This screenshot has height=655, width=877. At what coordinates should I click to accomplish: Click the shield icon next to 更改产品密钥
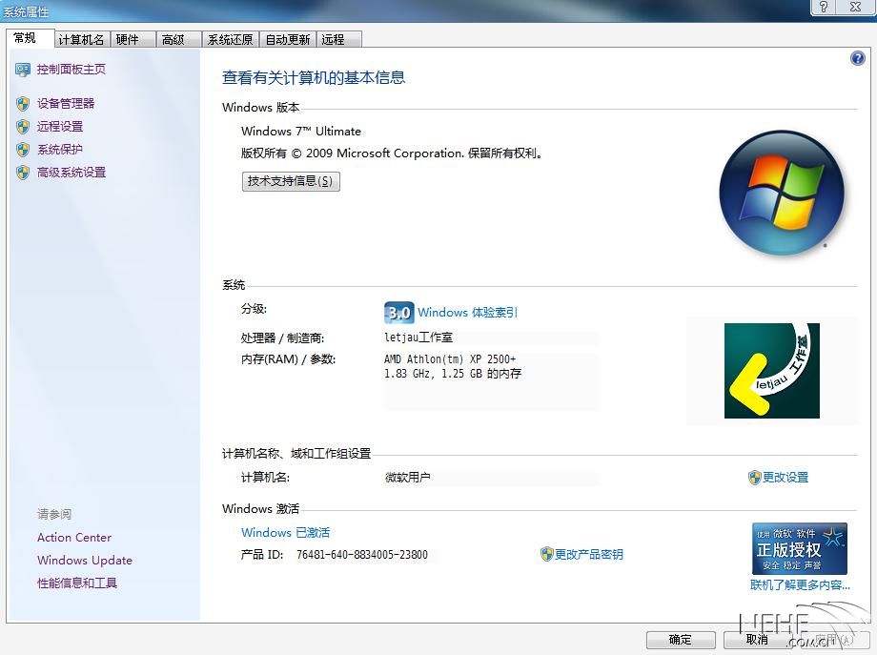click(x=547, y=554)
